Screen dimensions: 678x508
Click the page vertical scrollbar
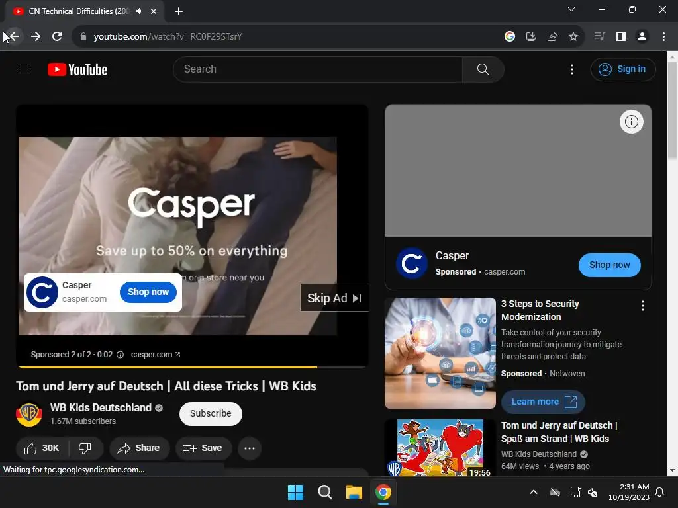tap(673, 110)
